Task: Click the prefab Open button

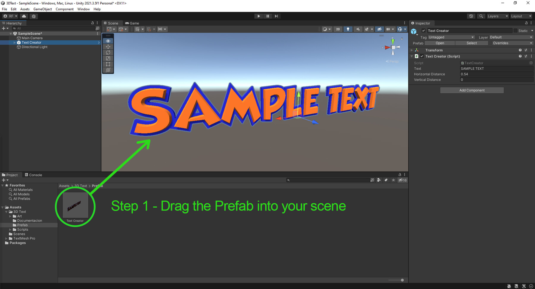Action: [x=440, y=43]
